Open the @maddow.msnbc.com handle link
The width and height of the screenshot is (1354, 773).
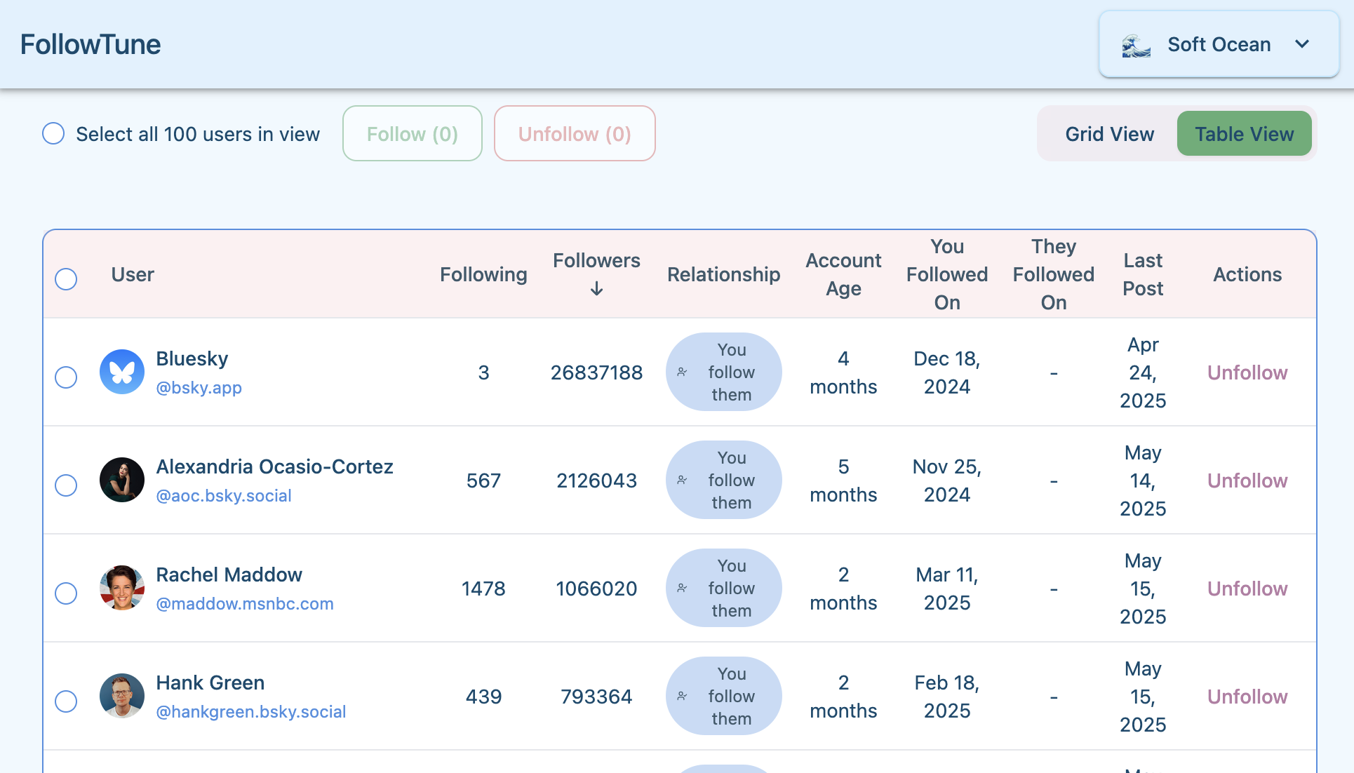pyautogui.click(x=244, y=603)
